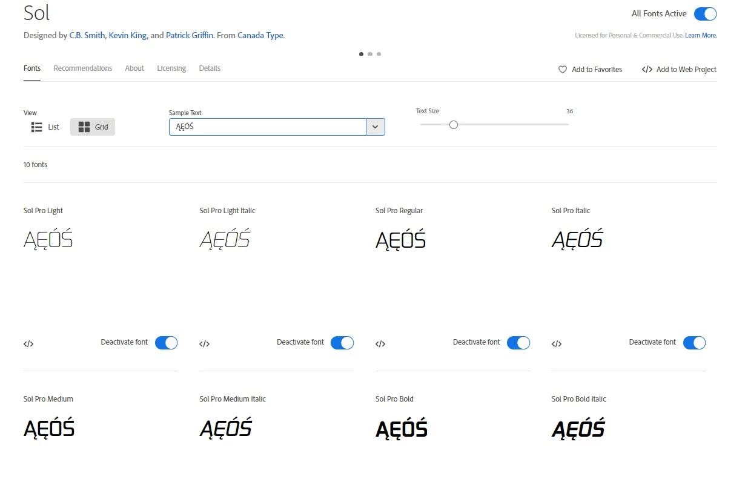Click the Sol Pro Bold sample preview
Image resolution: width=745 pixels, height=493 pixels.
402,428
